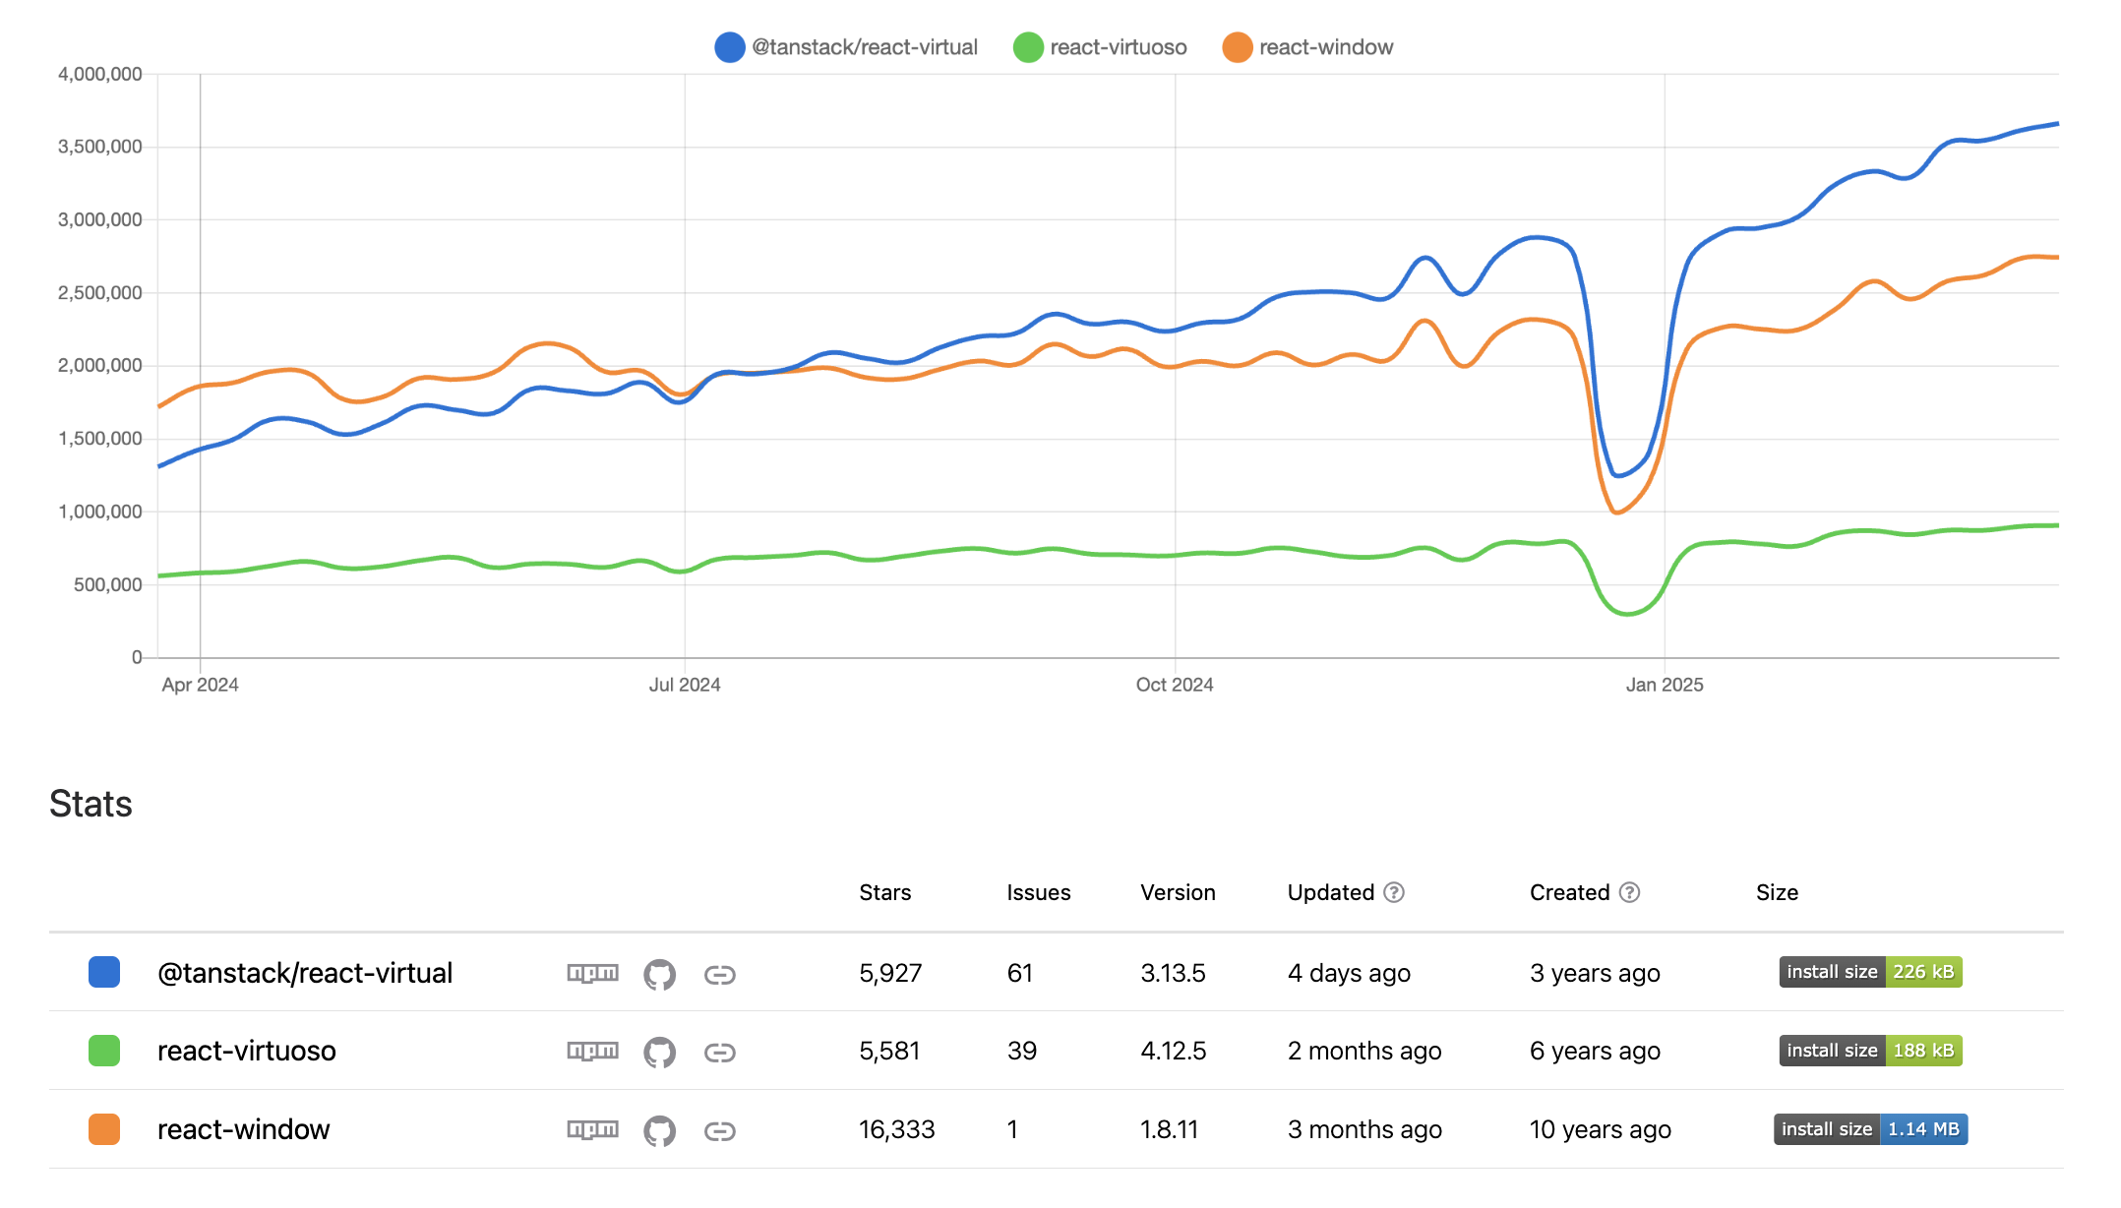Click '10 years ago' created value
2121x1208 pixels.
click(x=1601, y=1129)
